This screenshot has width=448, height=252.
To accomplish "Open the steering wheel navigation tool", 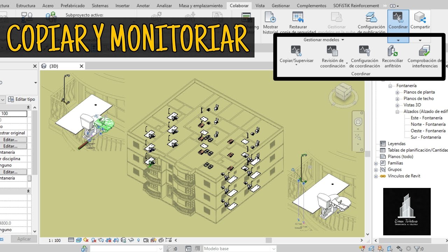I will point(358,122).
